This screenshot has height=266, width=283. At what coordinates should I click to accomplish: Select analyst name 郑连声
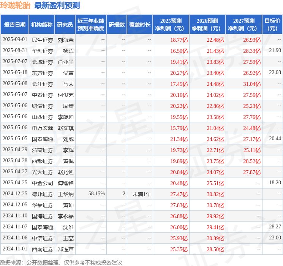pyautogui.click(x=66, y=249)
